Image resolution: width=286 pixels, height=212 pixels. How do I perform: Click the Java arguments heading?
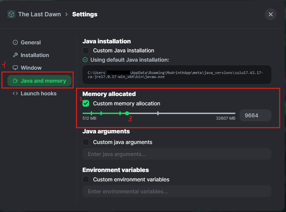pos(106,131)
